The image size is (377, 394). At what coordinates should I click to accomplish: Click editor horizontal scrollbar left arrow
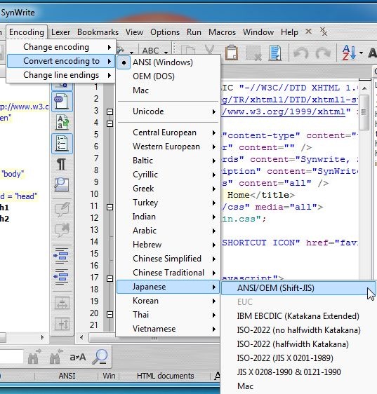[x=81, y=337]
